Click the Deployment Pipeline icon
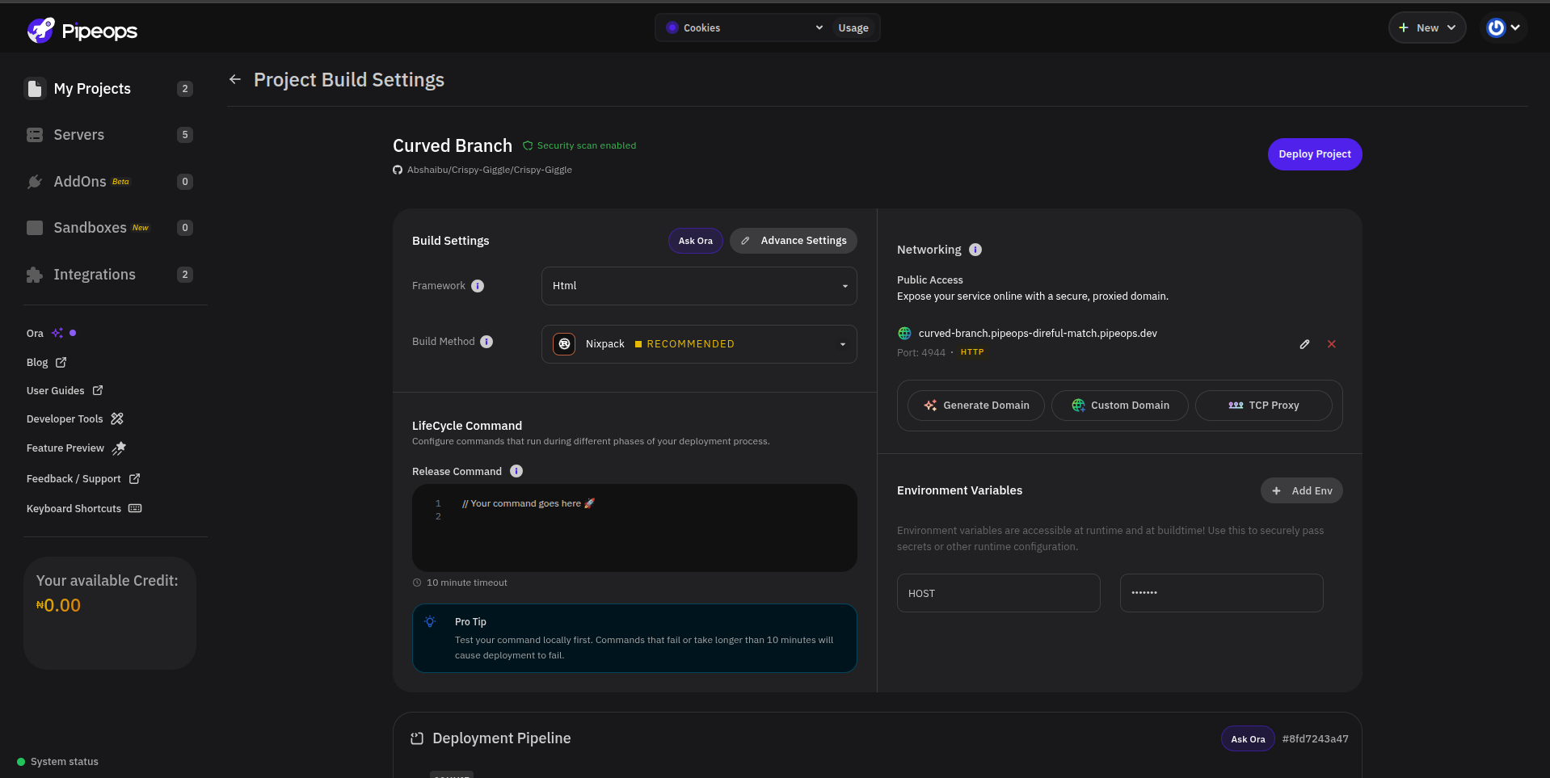Viewport: 1550px width, 778px height. 417,738
